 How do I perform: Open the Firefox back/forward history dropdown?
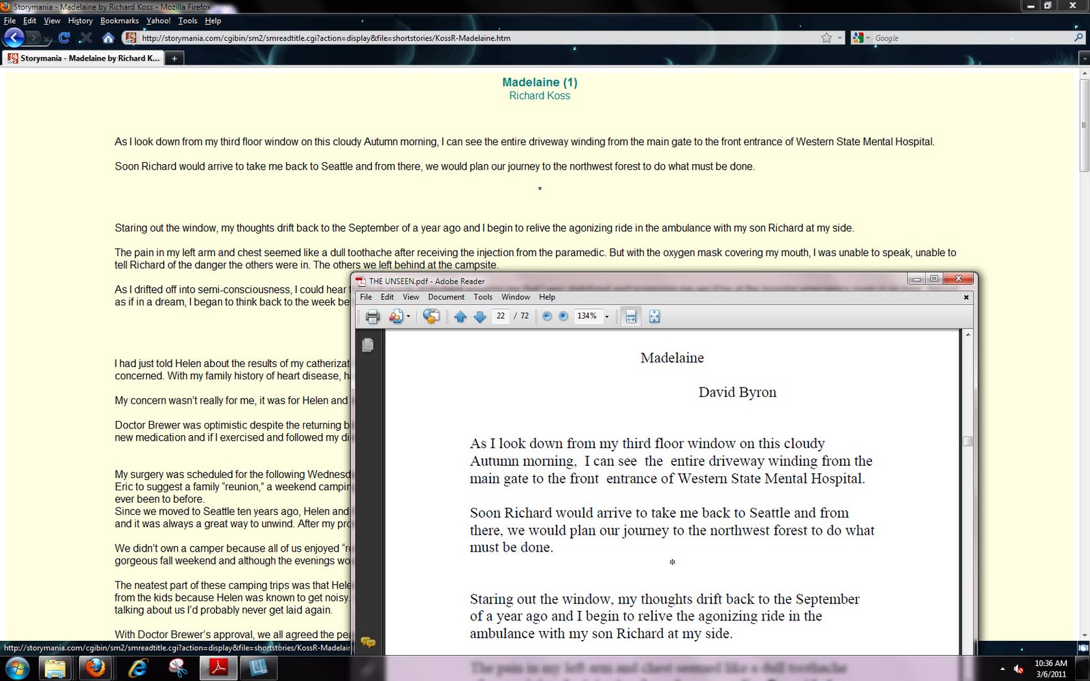[x=46, y=39]
